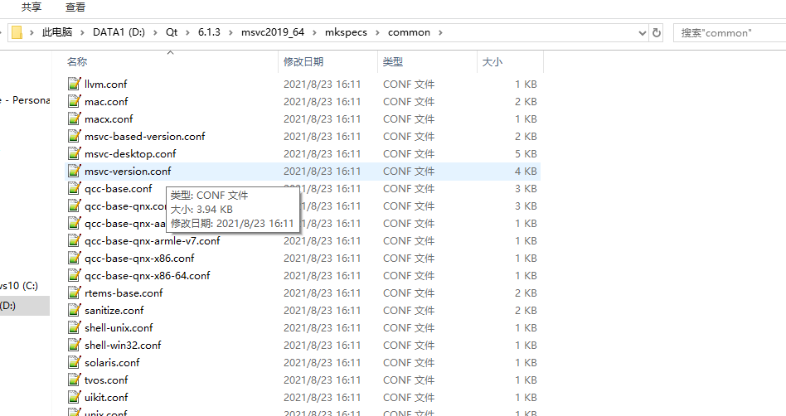Viewport: 786px width, 416px height.
Task: Expand the chevron after common breadcrumb
Action: pos(440,32)
